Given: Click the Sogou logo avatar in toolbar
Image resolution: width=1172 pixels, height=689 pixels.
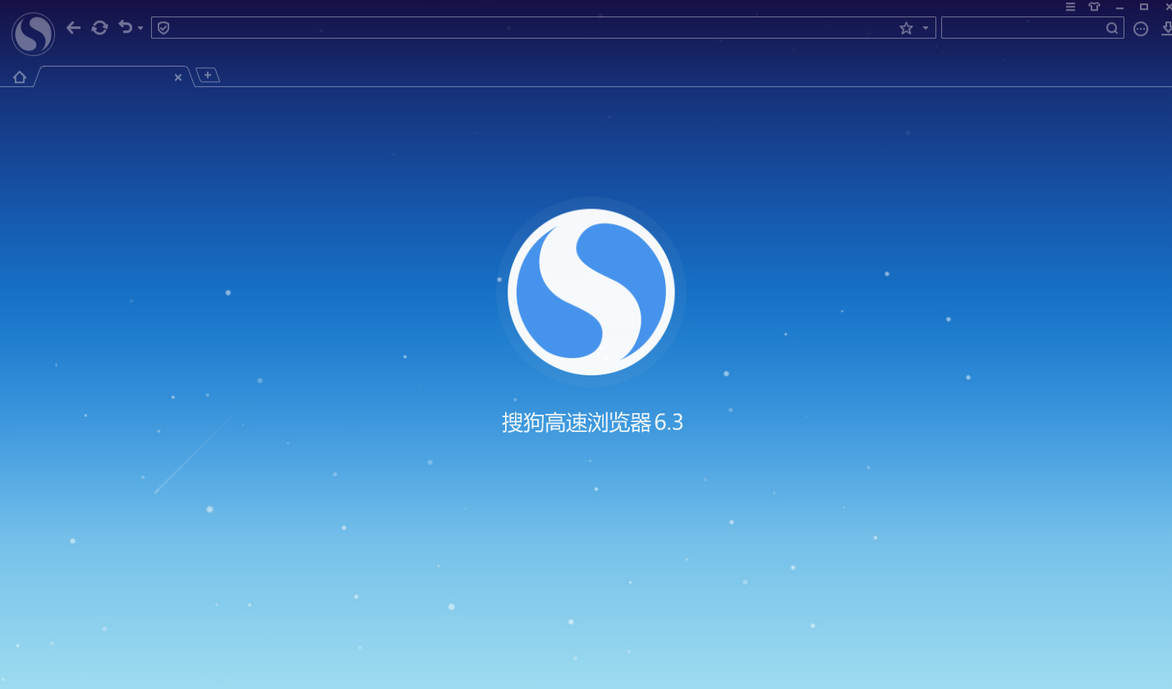Looking at the screenshot, I should tap(33, 34).
